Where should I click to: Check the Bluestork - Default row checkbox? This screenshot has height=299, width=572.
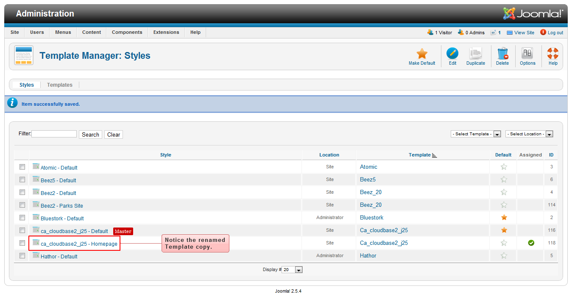[22, 217]
